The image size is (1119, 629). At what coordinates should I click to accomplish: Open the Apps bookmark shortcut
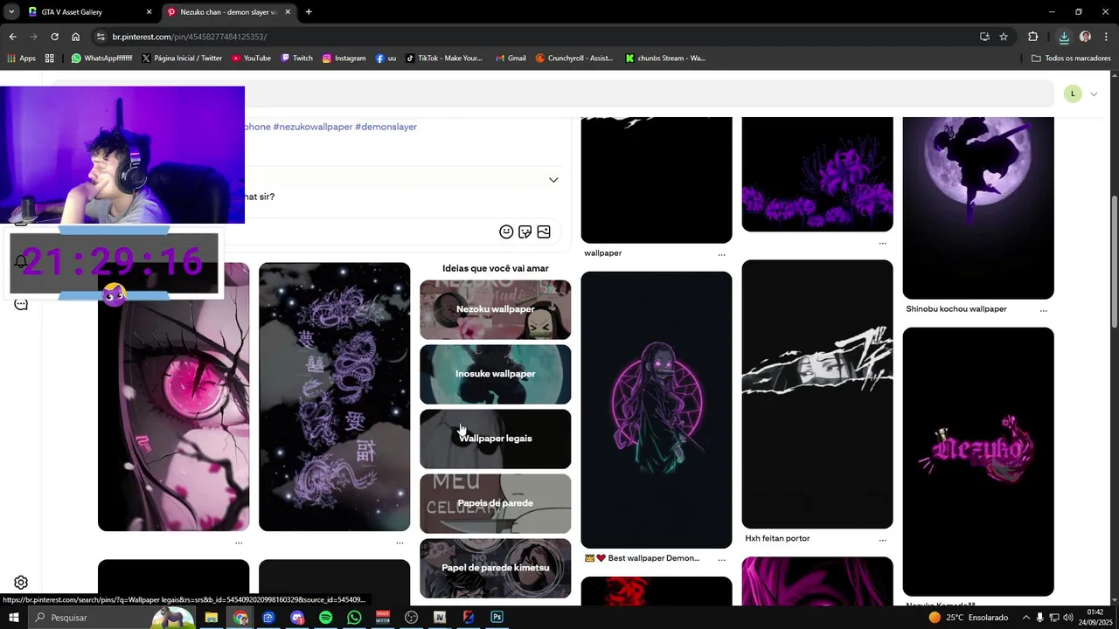tap(22, 59)
